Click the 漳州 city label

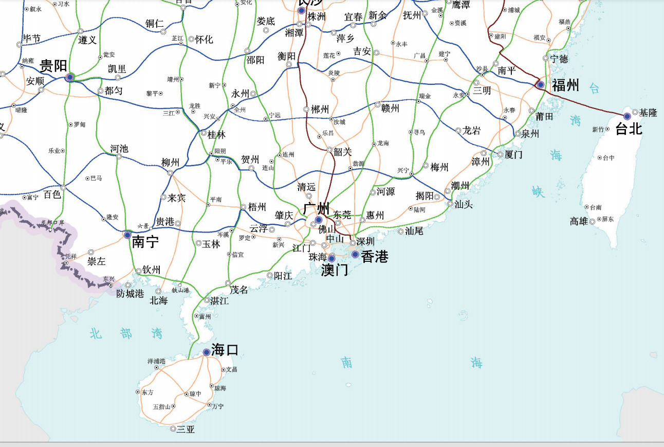pyautogui.click(x=480, y=162)
